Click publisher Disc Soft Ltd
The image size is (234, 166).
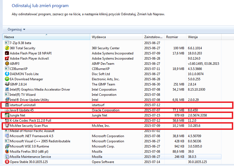(101, 74)
